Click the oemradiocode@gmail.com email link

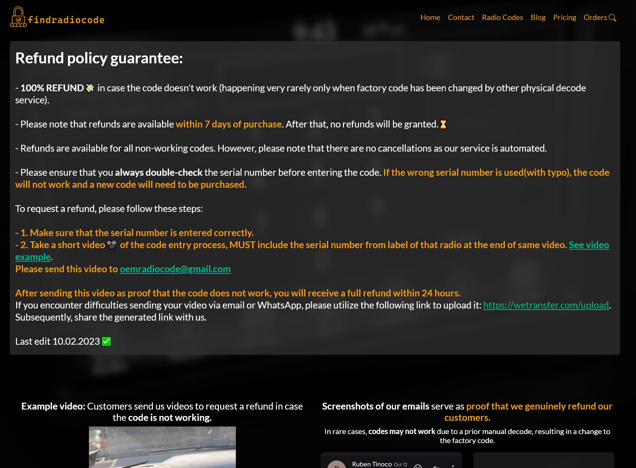(x=175, y=269)
